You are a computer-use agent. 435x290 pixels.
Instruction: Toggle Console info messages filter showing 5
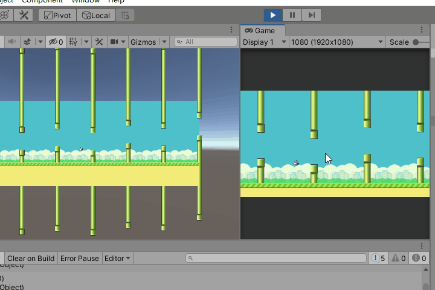pyautogui.click(x=378, y=259)
